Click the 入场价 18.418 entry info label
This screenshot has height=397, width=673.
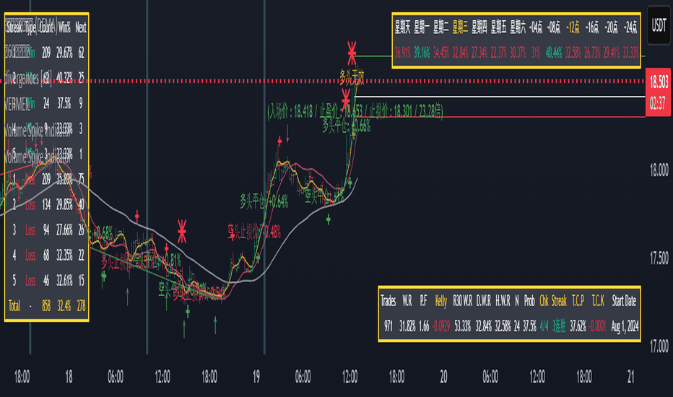355,112
